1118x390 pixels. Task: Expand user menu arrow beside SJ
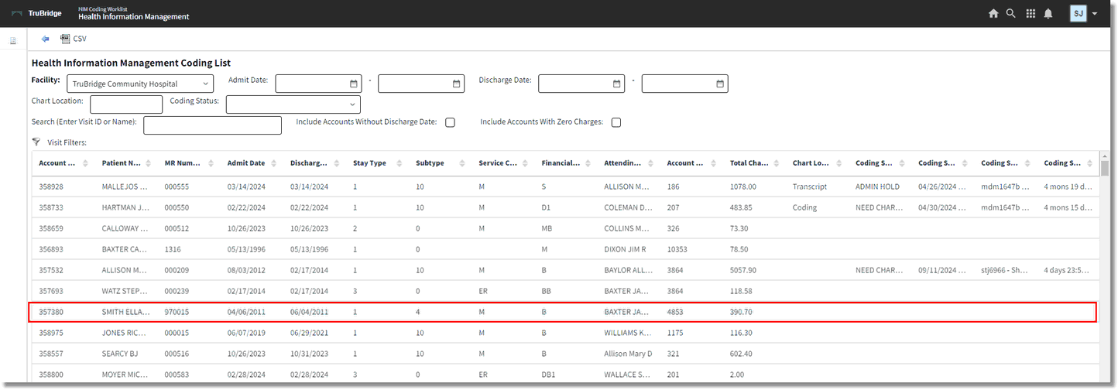point(1095,14)
